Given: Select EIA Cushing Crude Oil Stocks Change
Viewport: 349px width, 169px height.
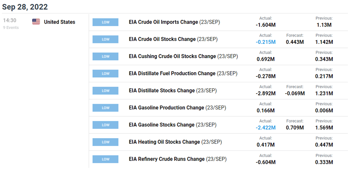Looking at the screenshot, I should (183, 57).
